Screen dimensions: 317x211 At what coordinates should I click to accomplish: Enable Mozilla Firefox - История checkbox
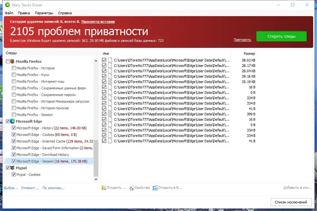tap(13, 68)
